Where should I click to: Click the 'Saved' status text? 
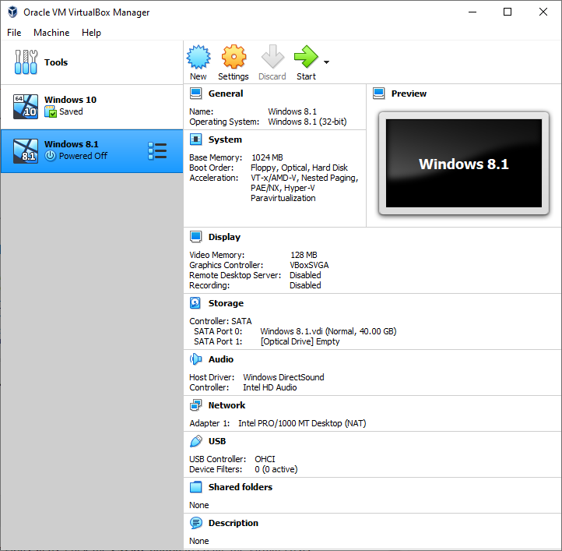click(x=71, y=111)
